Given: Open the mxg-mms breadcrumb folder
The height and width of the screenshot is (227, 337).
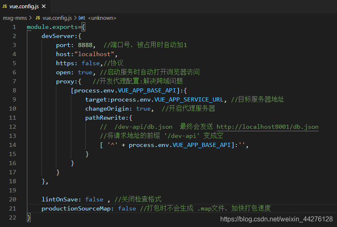Looking at the screenshot, I should click(15, 18).
